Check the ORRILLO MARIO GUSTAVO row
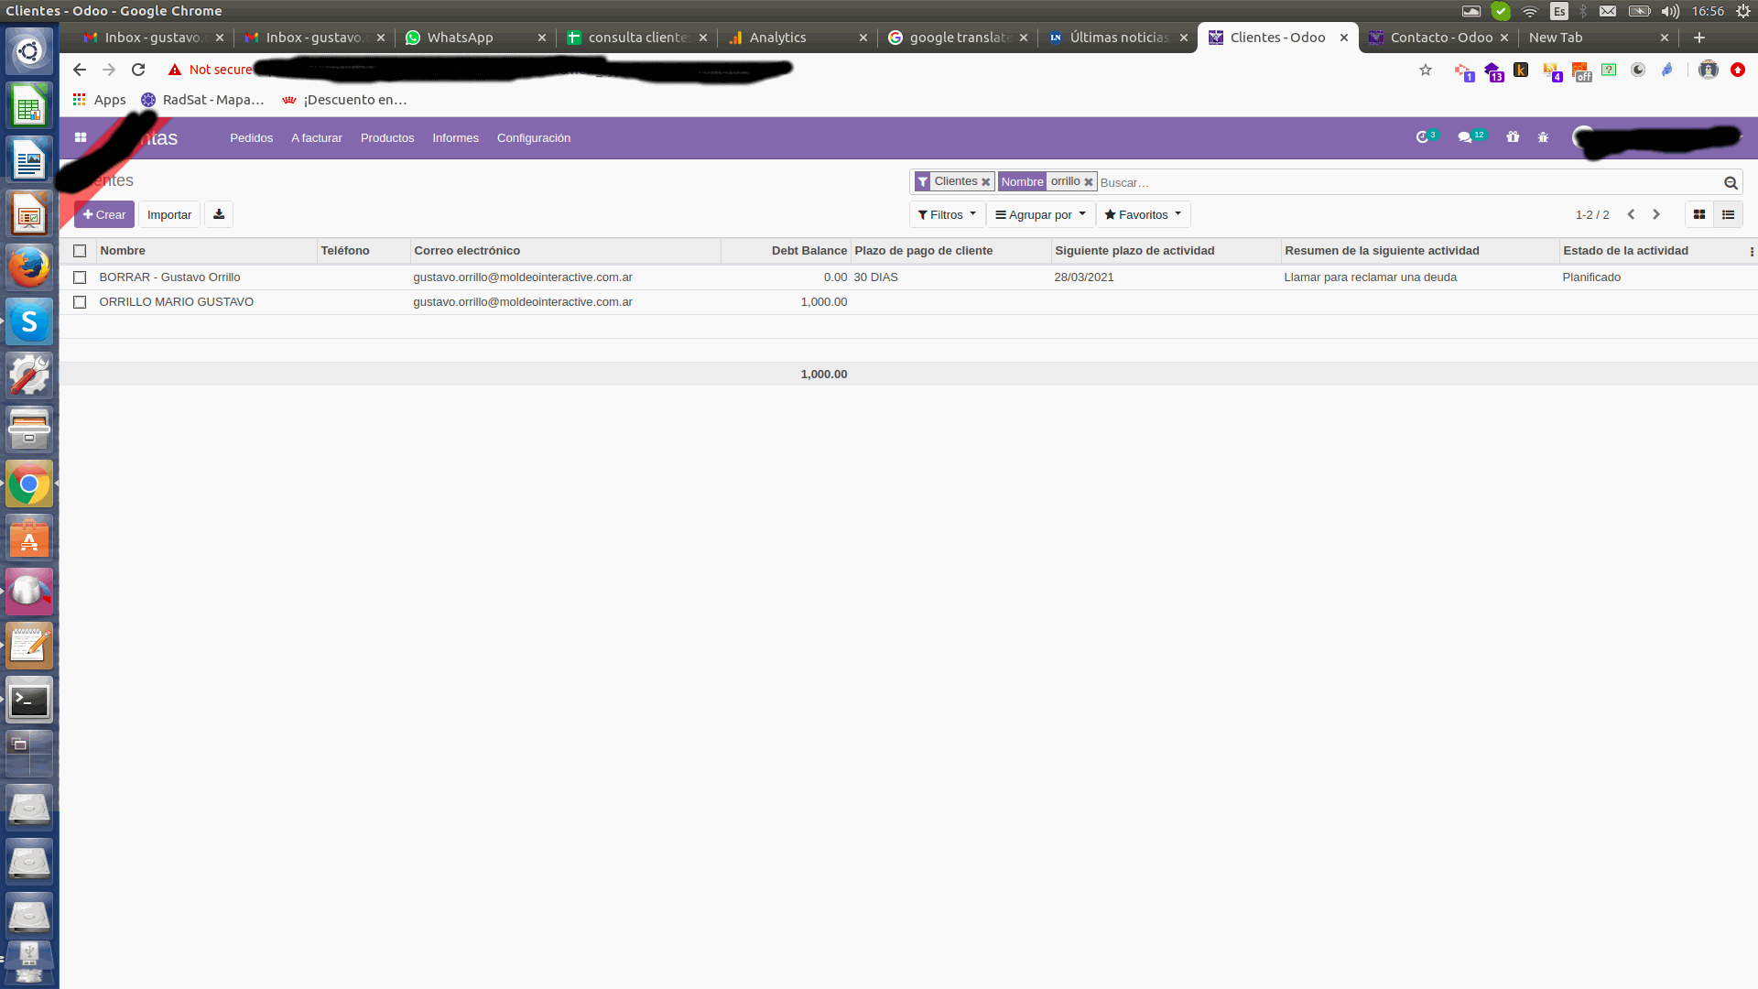Viewport: 1758px width, 989px height. 80,302
